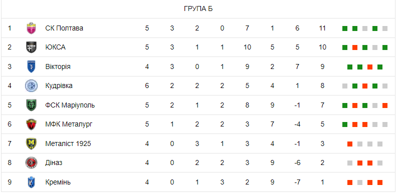This screenshot has height=193, width=397.
Task: Select the Кремінь blue K emblem
Action: (x=32, y=182)
